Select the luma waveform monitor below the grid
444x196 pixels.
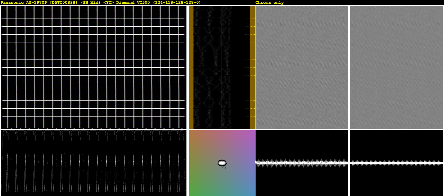click(x=94, y=161)
